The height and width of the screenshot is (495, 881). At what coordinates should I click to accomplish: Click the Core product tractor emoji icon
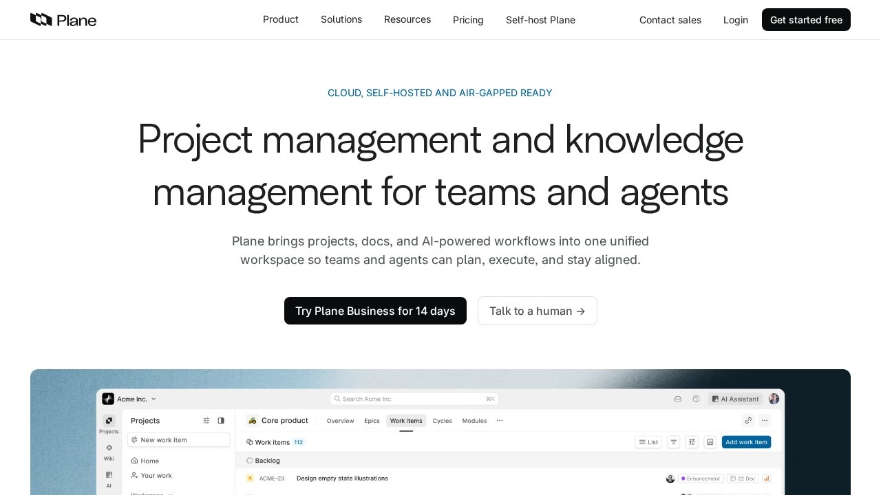coord(253,421)
